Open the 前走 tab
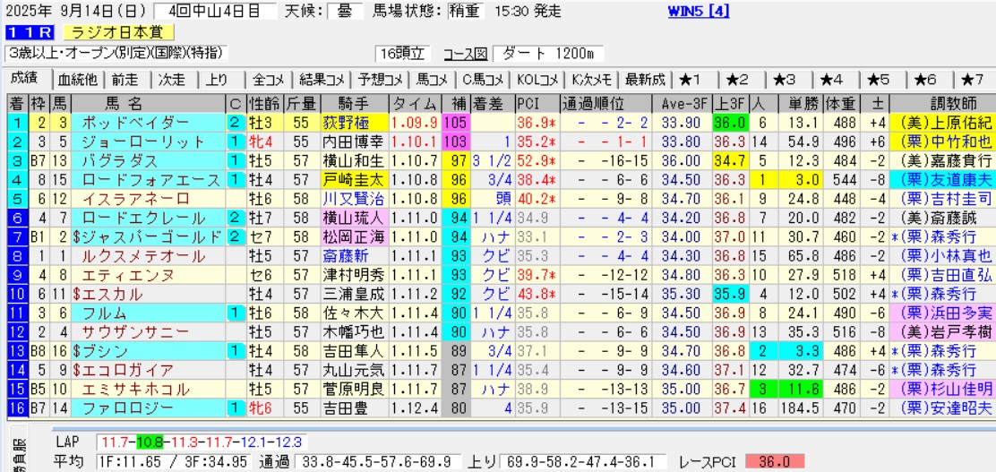 pos(124,79)
